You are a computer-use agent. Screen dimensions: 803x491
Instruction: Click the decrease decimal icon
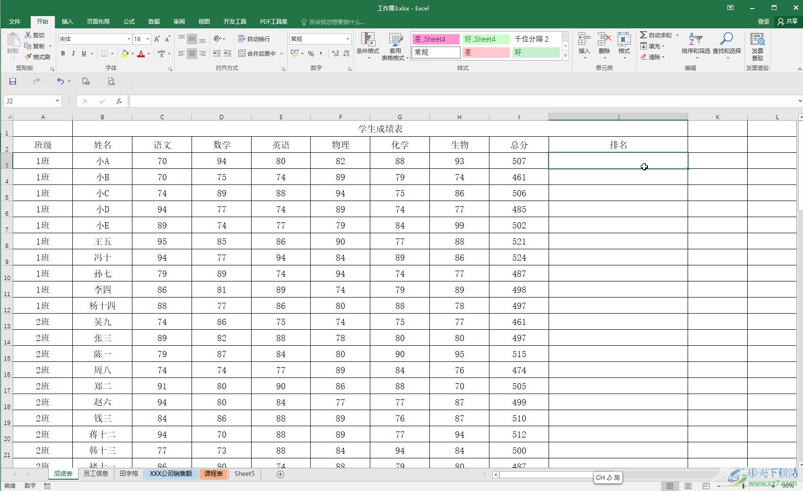[x=346, y=53]
